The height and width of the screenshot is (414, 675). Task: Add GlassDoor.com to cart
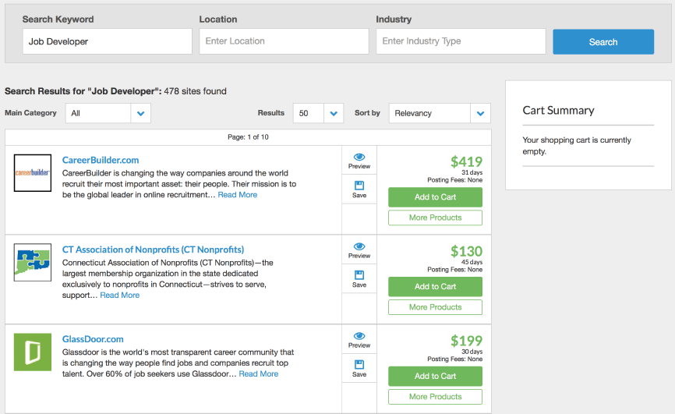tap(435, 377)
